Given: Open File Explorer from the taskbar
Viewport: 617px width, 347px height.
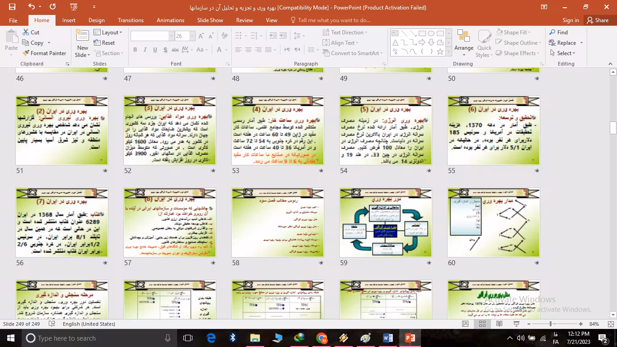Looking at the screenshot, I should click(x=255, y=338).
